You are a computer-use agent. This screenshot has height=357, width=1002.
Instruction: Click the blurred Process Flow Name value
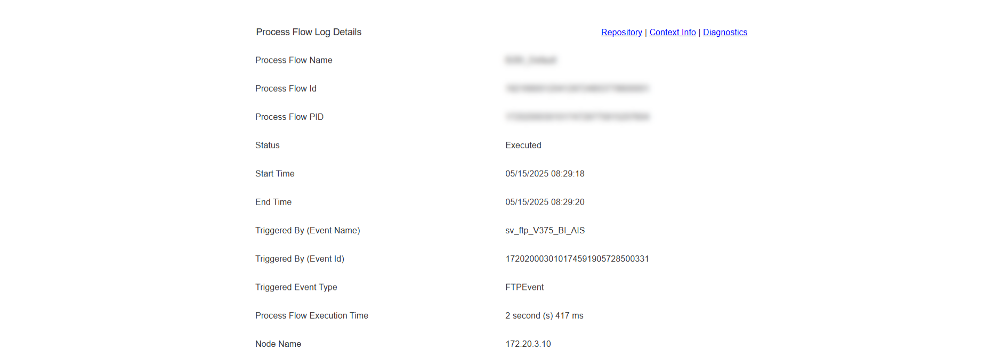pyautogui.click(x=530, y=60)
